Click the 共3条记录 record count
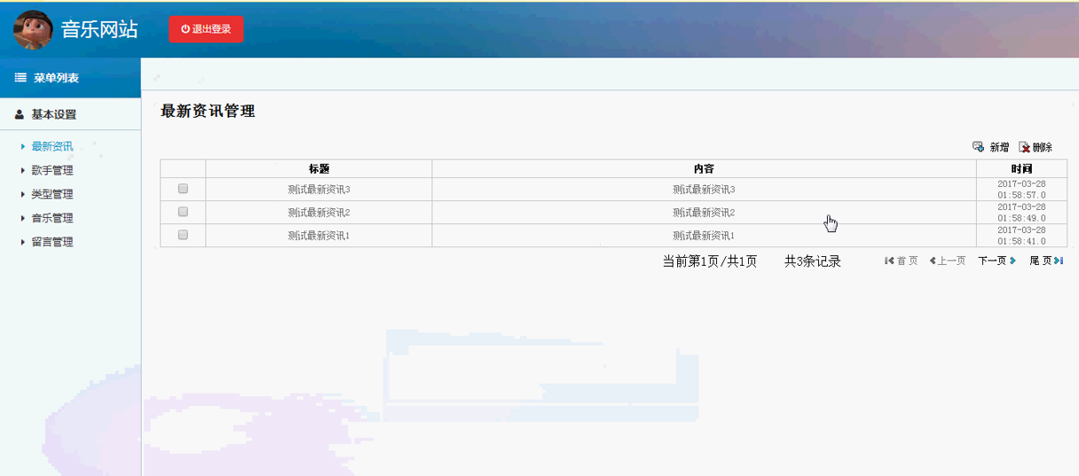The image size is (1079, 476). [813, 261]
